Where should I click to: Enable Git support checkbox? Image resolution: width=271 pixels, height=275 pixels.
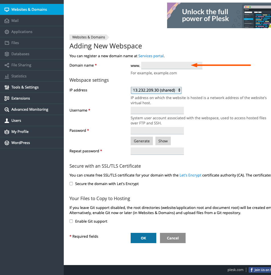click(x=71, y=221)
